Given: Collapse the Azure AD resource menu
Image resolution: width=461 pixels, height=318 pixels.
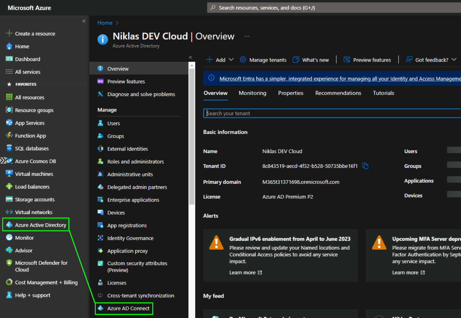Looking at the screenshot, I should tap(190, 57).
